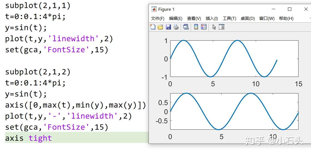Open the 编辑(E) menu
311x154 pixels.
pos(175,19)
